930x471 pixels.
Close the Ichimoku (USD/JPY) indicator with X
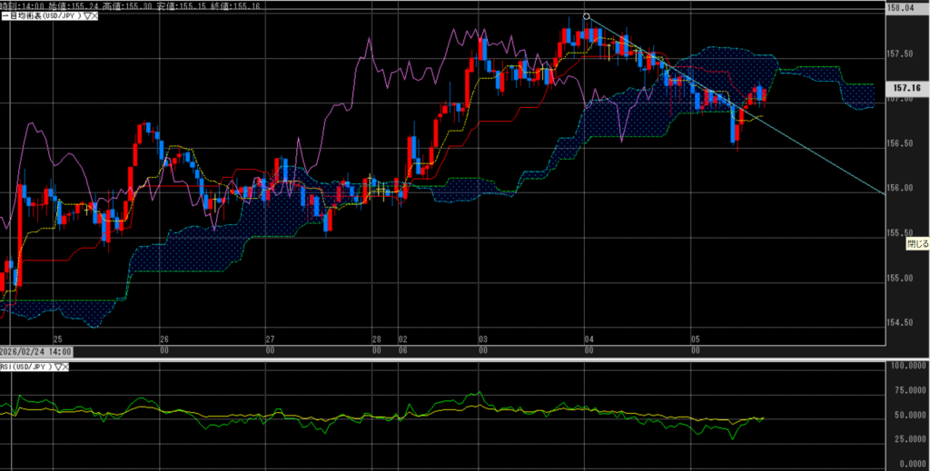coord(94,16)
